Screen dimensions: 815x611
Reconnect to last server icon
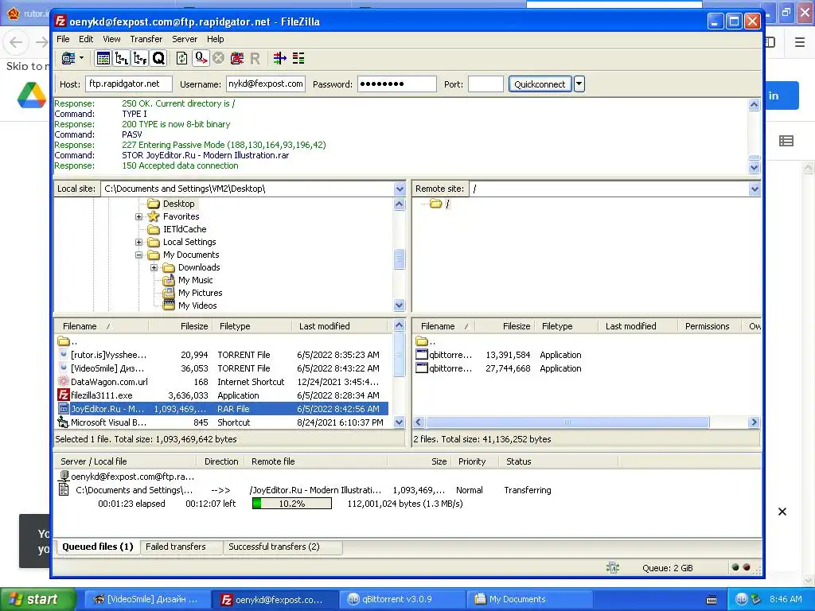pos(255,58)
